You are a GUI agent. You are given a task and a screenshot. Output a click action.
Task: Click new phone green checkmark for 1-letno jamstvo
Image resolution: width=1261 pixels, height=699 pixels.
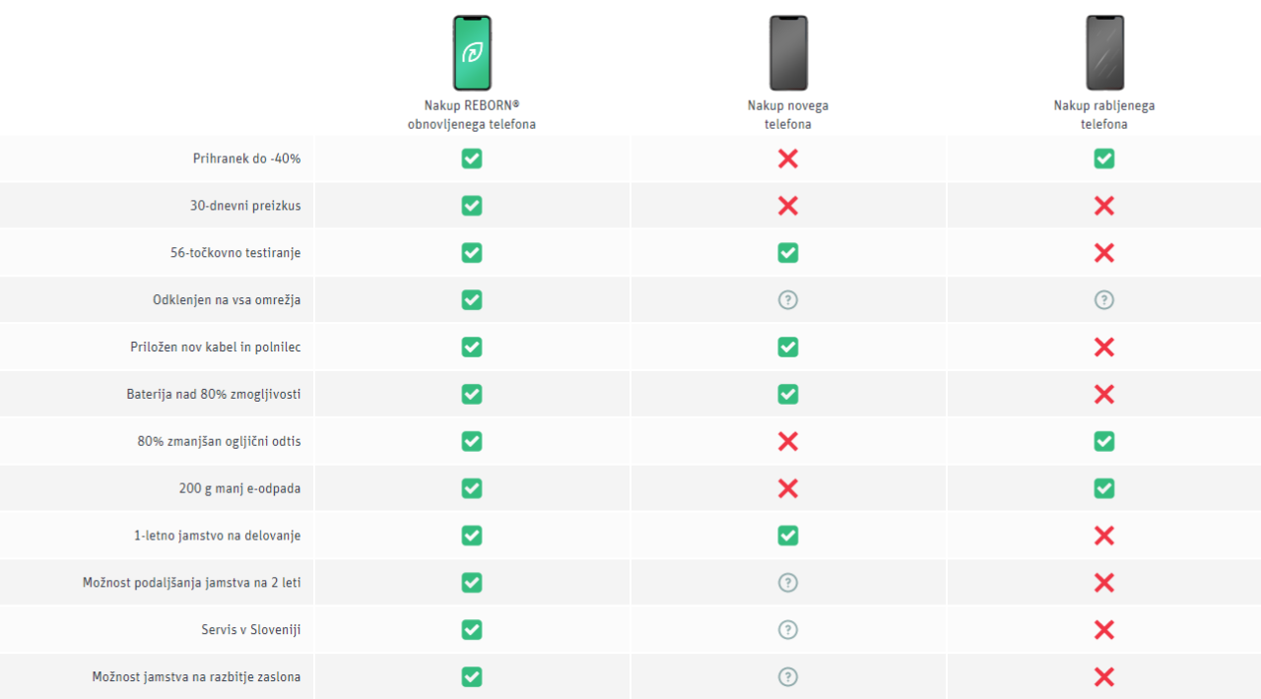[x=788, y=536]
